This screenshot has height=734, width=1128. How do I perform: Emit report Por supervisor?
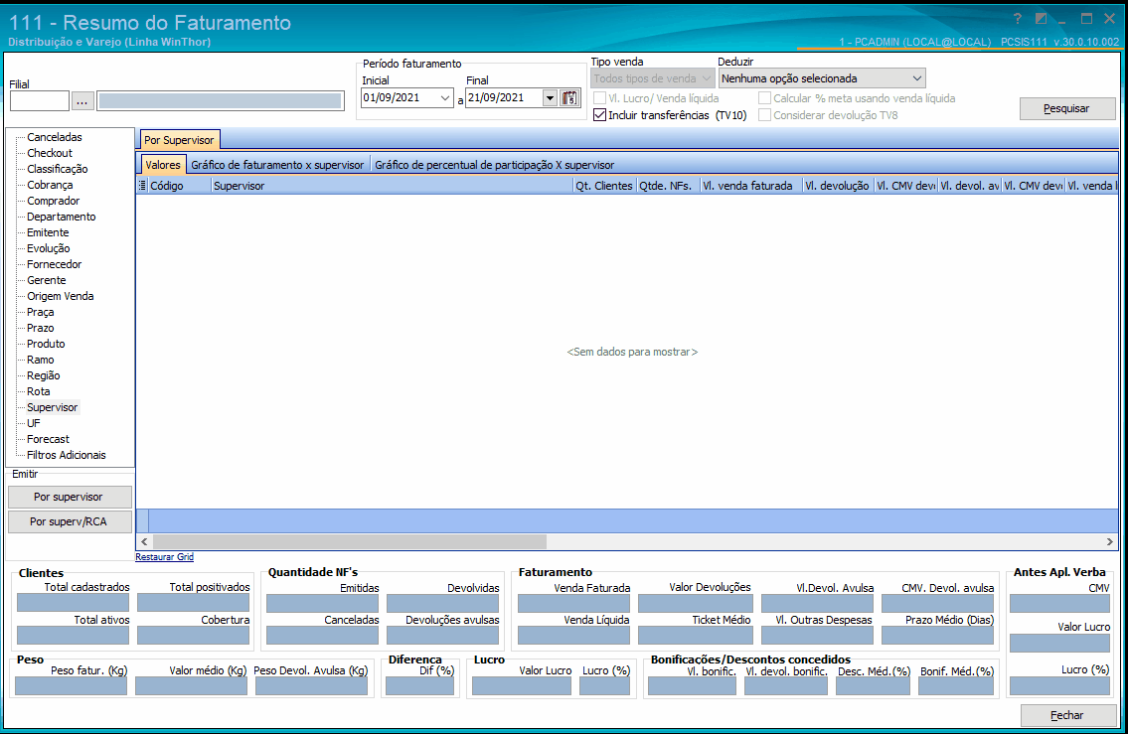[69, 497]
